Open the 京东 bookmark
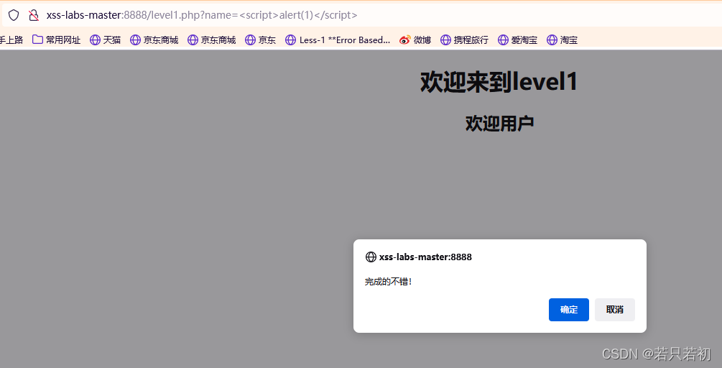 click(261, 40)
